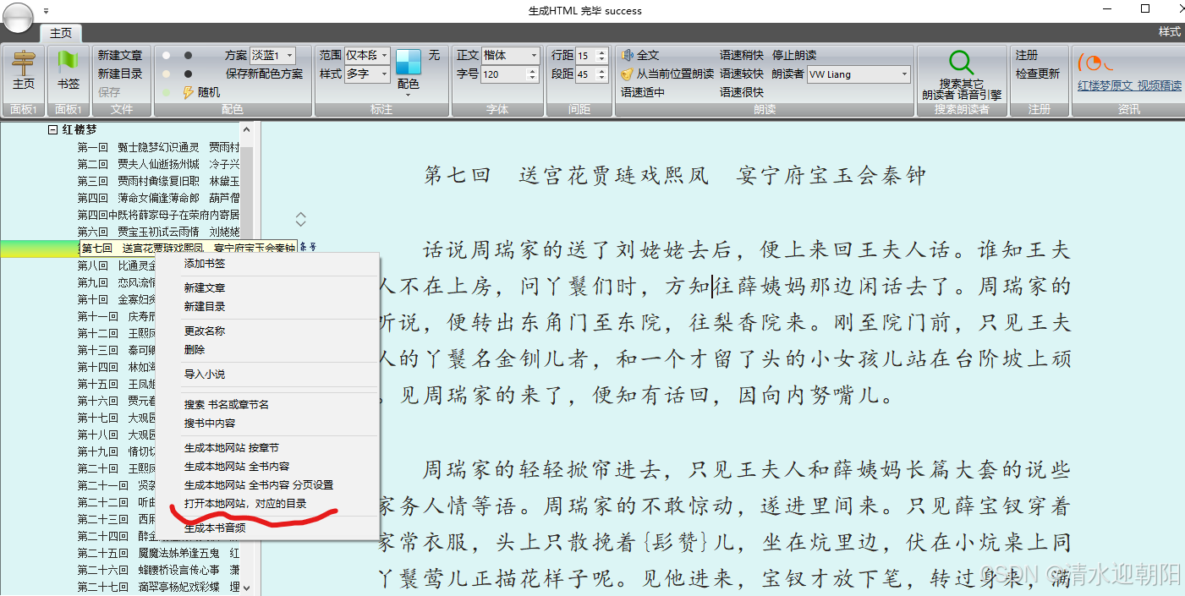Open the 范围 仅本段 dropdown
The height and width of the screenshot is (596, 1185).
point(368,55)
